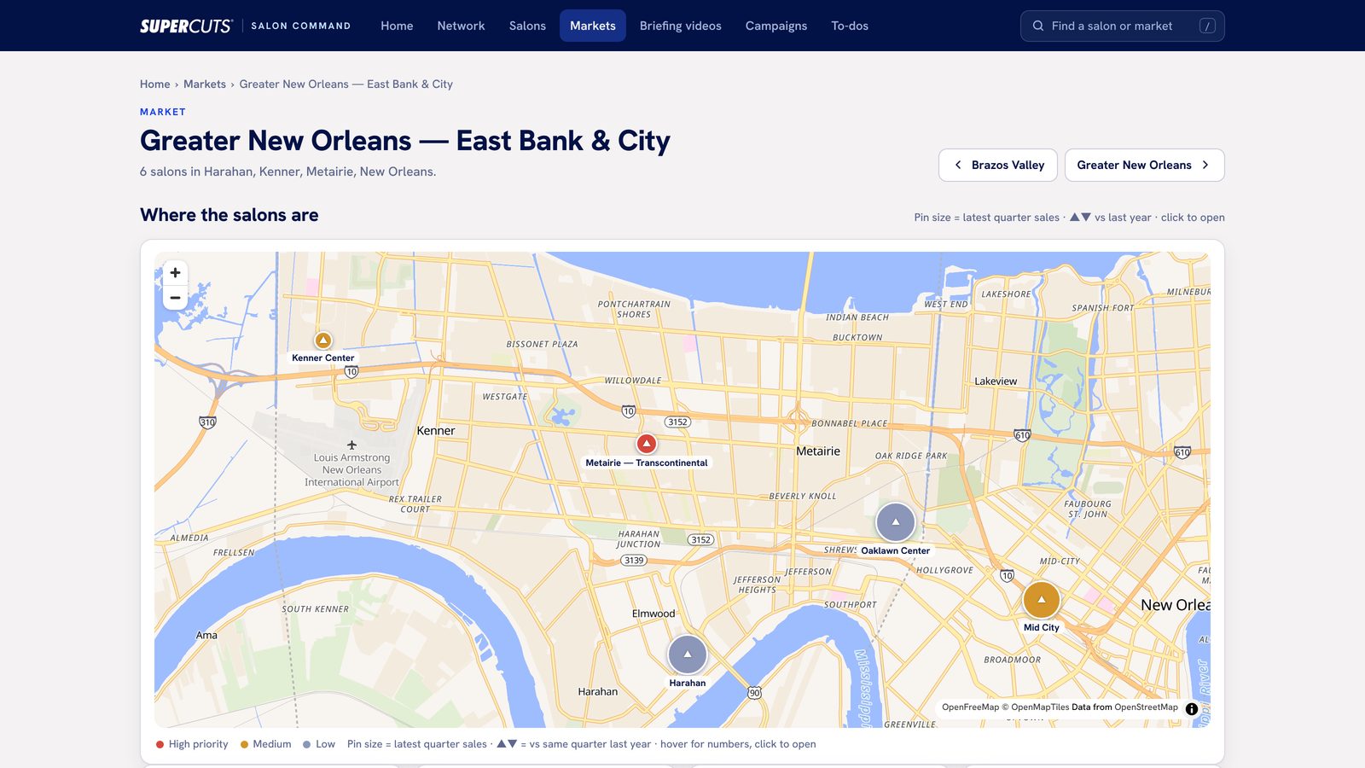Zoom out the map with minus button
This screenshot has width=1365, height=768.
pyautogui.click(x=175, y=298)
